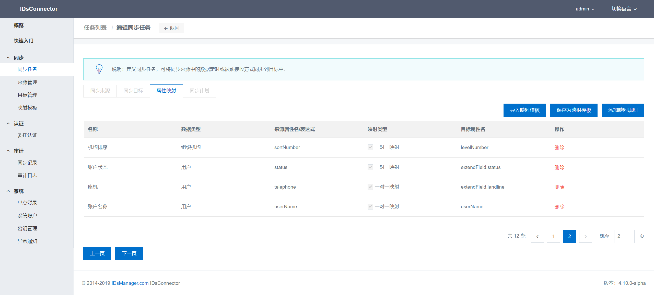The width and height of the screenshot is (654, 295).
Task: Open the admin user dropdown
Action: coord(585,9)
